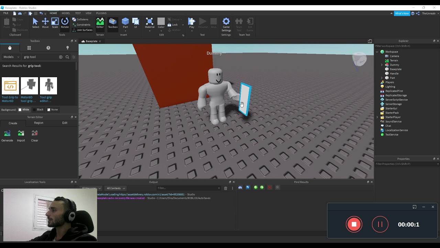Image resolution: width=440 pixels, height=248 pixels.
Task: Click the Filter Properties field
Action: tap(407, 164)
